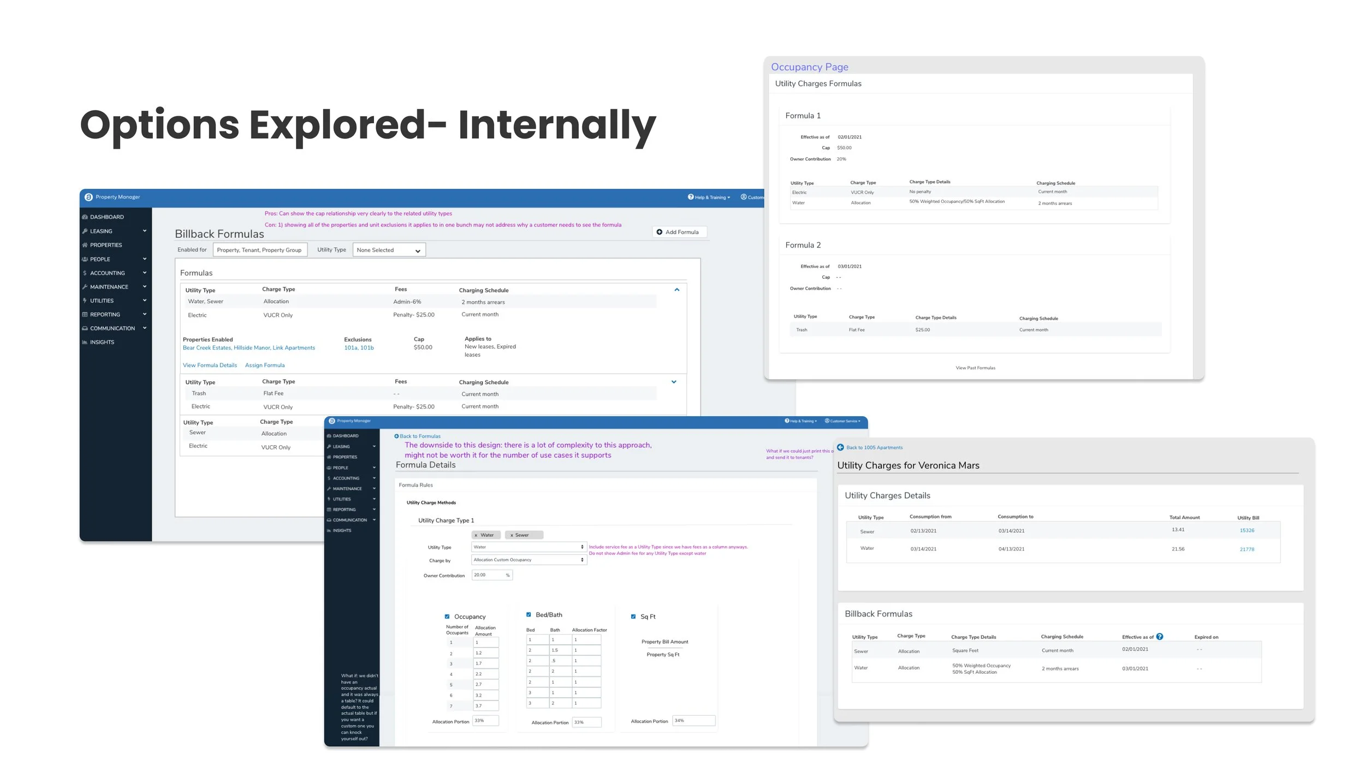Screen dimensions: 1365x767
Task: Click the Help & Training question icon
Action: tap(691, 197)
